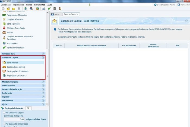Click the car icon for Direitos/Bens Móveis

pos(4,67)
